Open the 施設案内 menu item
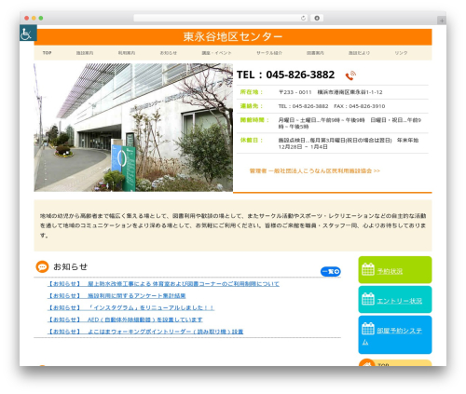This screenshot has width=466, height=394. click(x=85, y=53)
